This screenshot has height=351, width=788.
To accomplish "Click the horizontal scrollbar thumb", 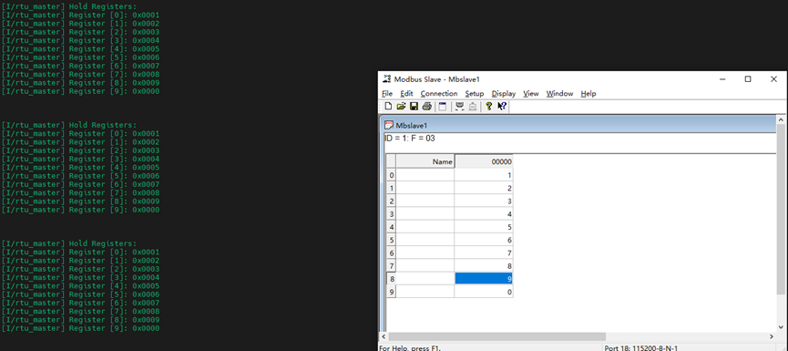I will click(x=497, y=336).
